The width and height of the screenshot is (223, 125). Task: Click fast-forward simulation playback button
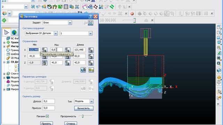102,20
